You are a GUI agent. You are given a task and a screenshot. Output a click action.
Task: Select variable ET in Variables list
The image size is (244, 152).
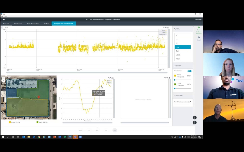point(182,43)
